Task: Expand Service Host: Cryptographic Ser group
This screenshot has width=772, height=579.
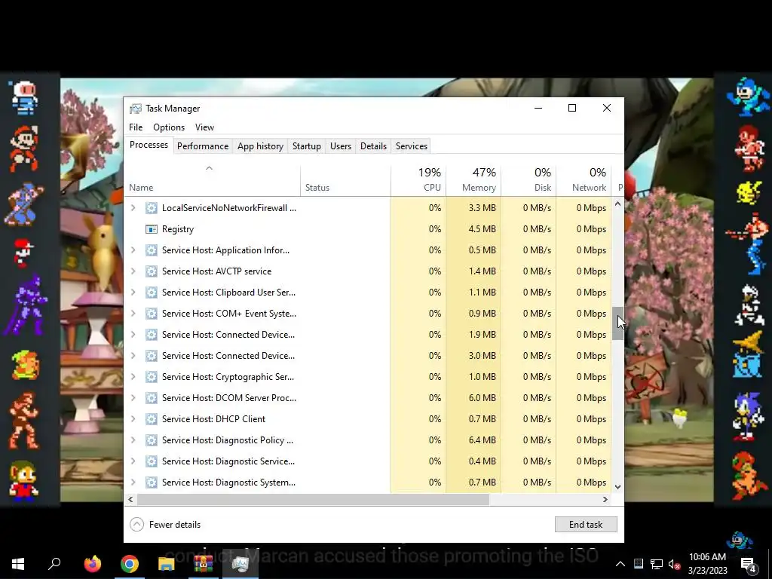Action: pos(133,377)
